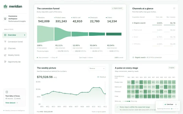Go to the Channels section
The image size is (183, 114).
pyautogui.click(x=15, y=48)
